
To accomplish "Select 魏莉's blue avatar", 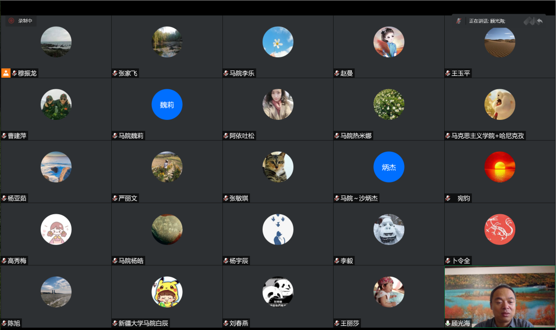I will 167,104.
